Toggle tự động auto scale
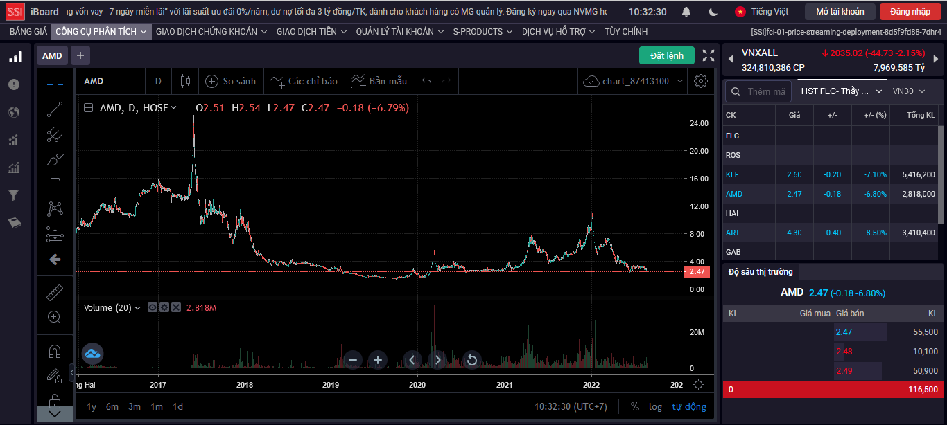This screenshot has height=425, width=947. pos(689,406)
